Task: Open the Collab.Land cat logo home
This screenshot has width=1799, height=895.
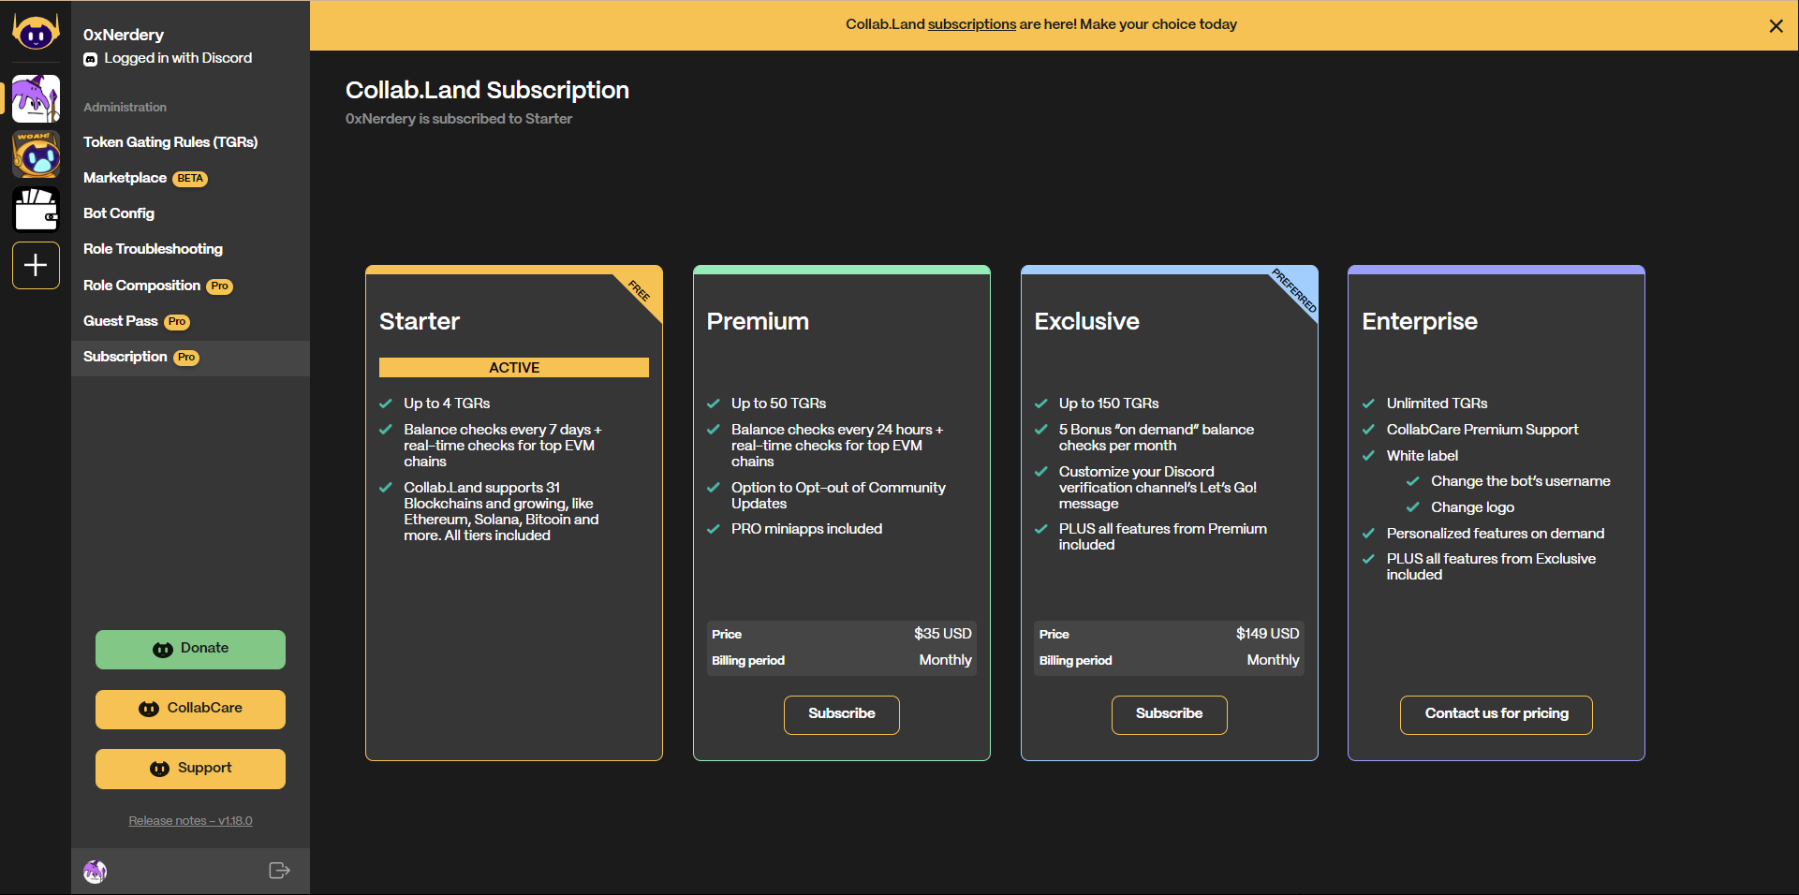Action: (x=36, y=33)
